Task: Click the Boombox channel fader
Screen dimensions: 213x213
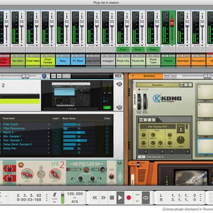Action: (187, 22)
